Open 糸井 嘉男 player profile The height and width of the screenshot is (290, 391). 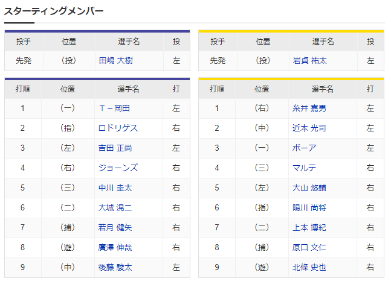[309, 109]
